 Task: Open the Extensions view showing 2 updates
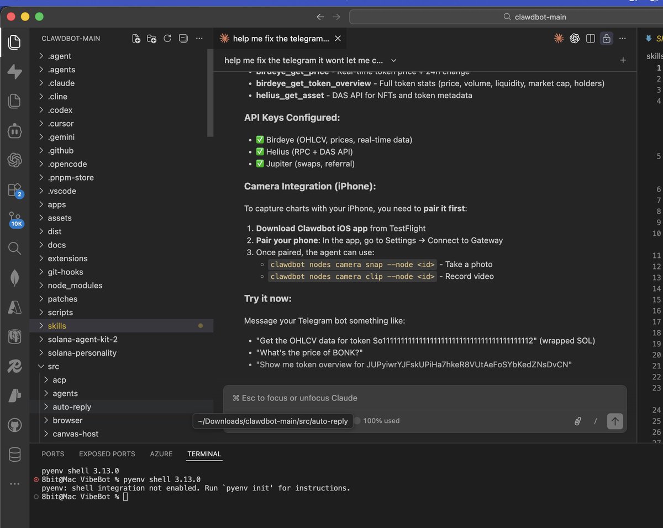14,191
